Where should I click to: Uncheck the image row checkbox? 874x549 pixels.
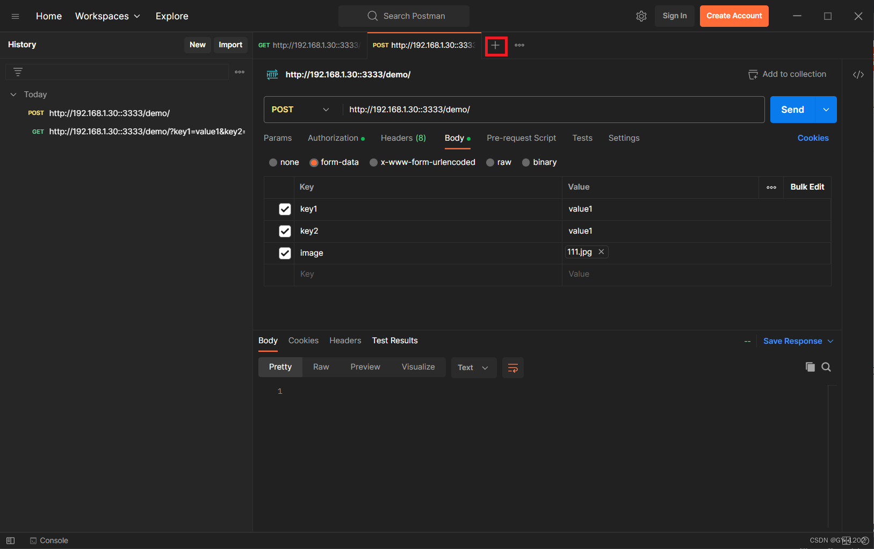pos(285,254)
